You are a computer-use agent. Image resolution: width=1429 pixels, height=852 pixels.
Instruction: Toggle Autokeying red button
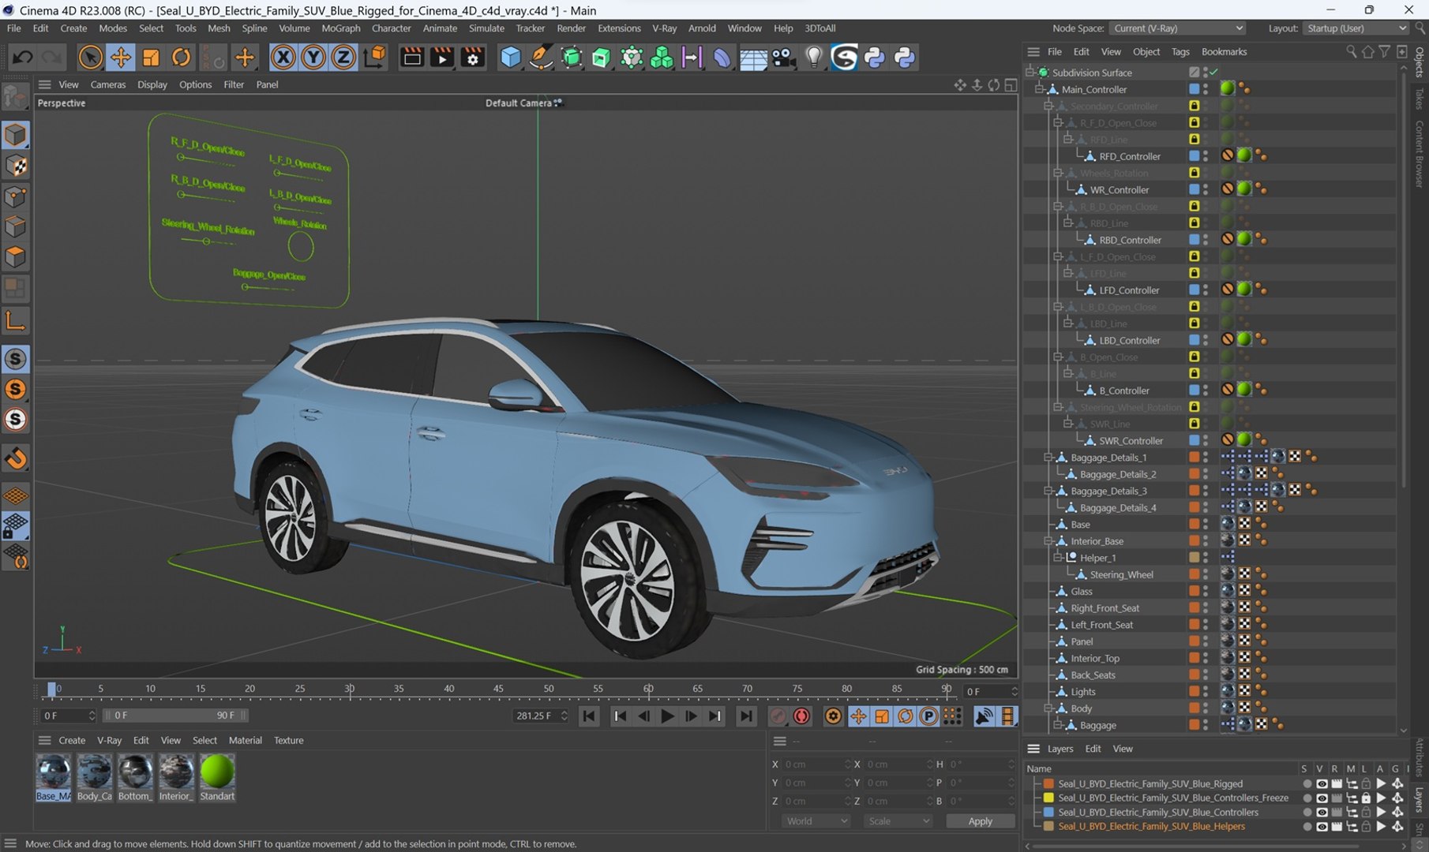(x=801, y=716)
